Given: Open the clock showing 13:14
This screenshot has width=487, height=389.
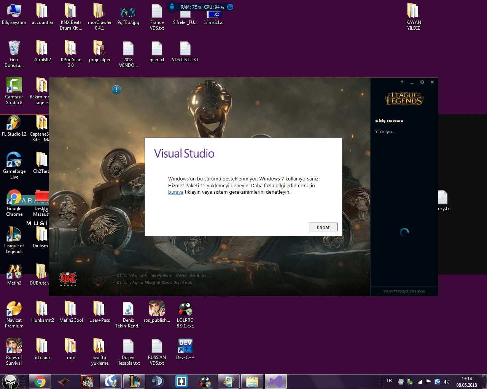Looking at the screenshot, I should click(x=466, y=382).
